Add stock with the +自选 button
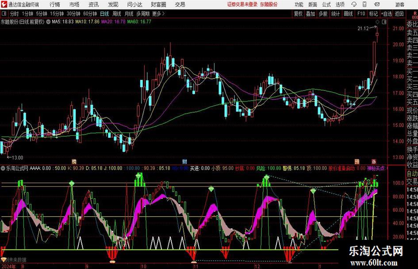This screenshot has height=269, width=418. click(387, 14)
